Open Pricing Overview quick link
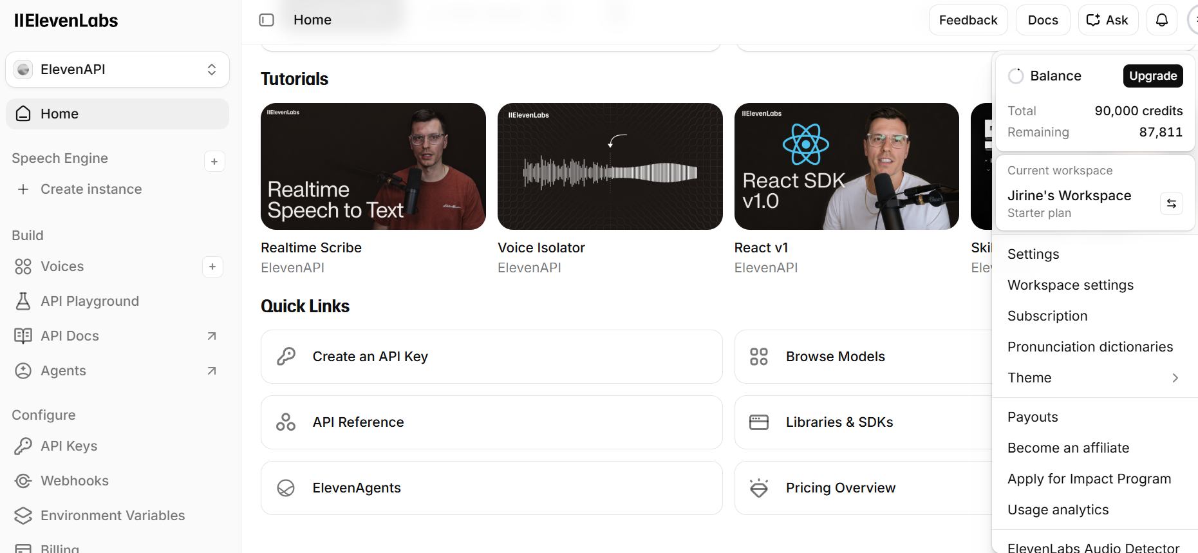1198x553 pixels. click(863, 488)
